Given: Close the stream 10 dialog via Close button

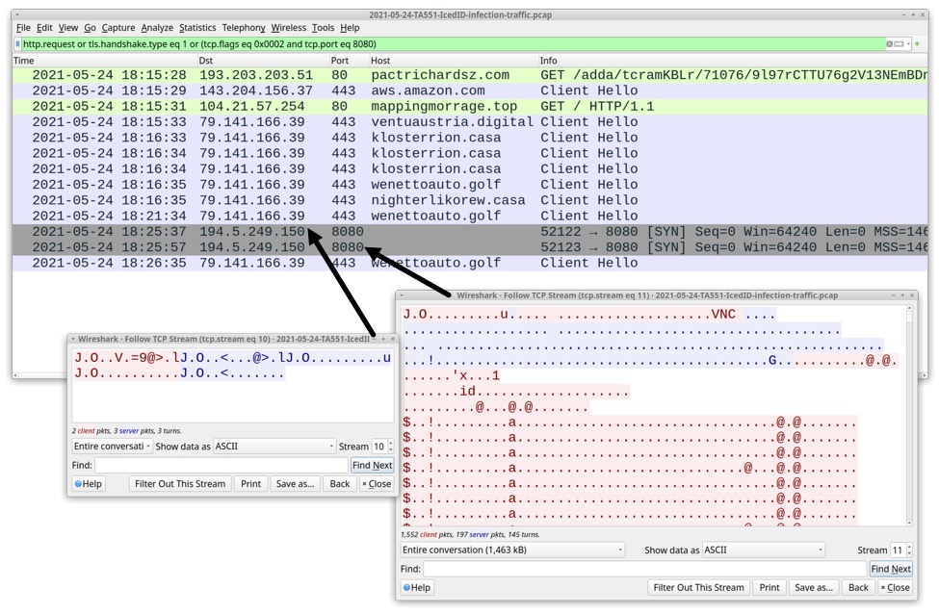Looking at the screenshot, I should pyautogui.click(x=377, y=484).
